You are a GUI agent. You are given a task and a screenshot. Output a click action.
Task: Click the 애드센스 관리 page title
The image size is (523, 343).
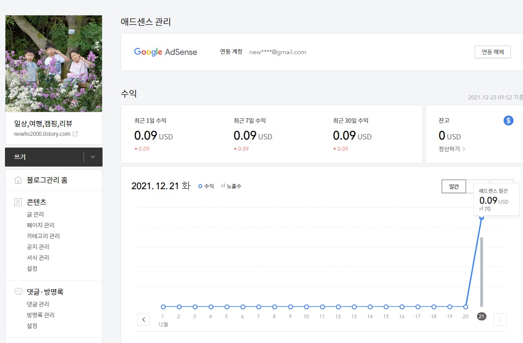pyautogui.click(x=146, y=22)
